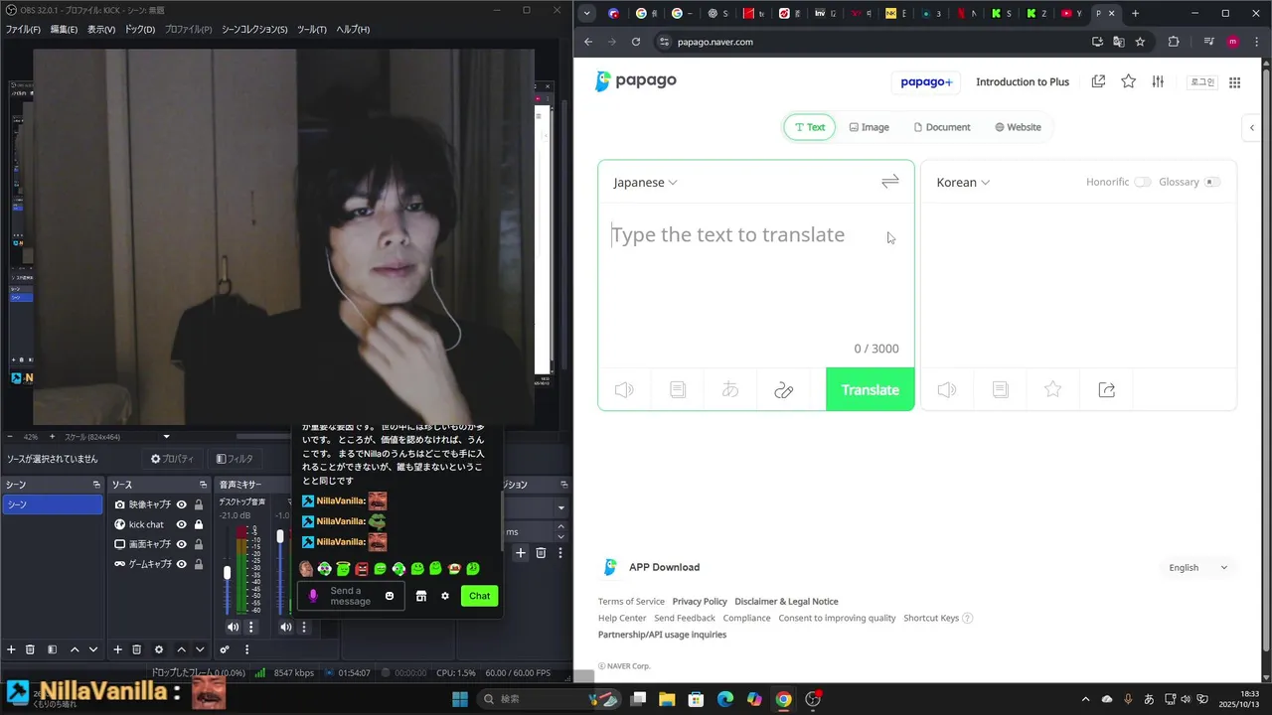Switch to Papago Document tab
Viewport: 1272px width, 715px height.
(x=942, y=127)
